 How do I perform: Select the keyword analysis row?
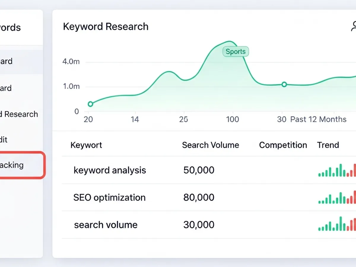[x=110, y=170]
